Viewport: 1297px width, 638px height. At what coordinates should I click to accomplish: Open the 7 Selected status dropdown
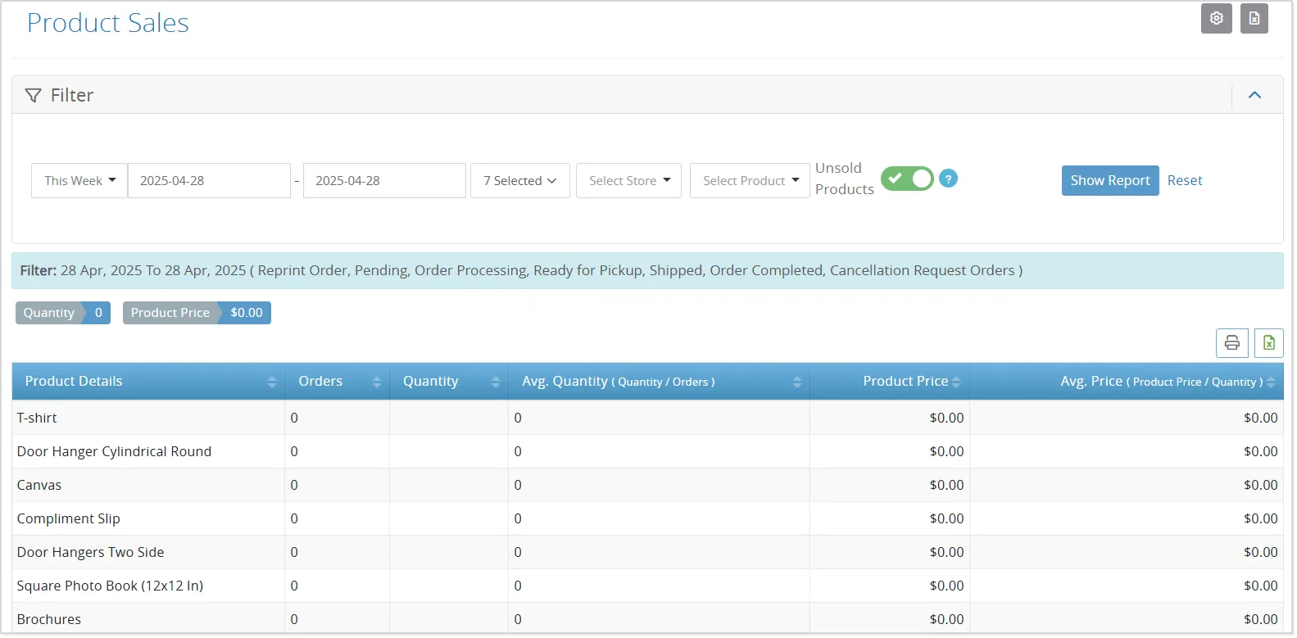519,180
